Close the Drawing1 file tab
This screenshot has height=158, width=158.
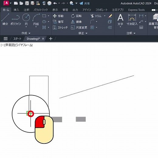point(43,39)
